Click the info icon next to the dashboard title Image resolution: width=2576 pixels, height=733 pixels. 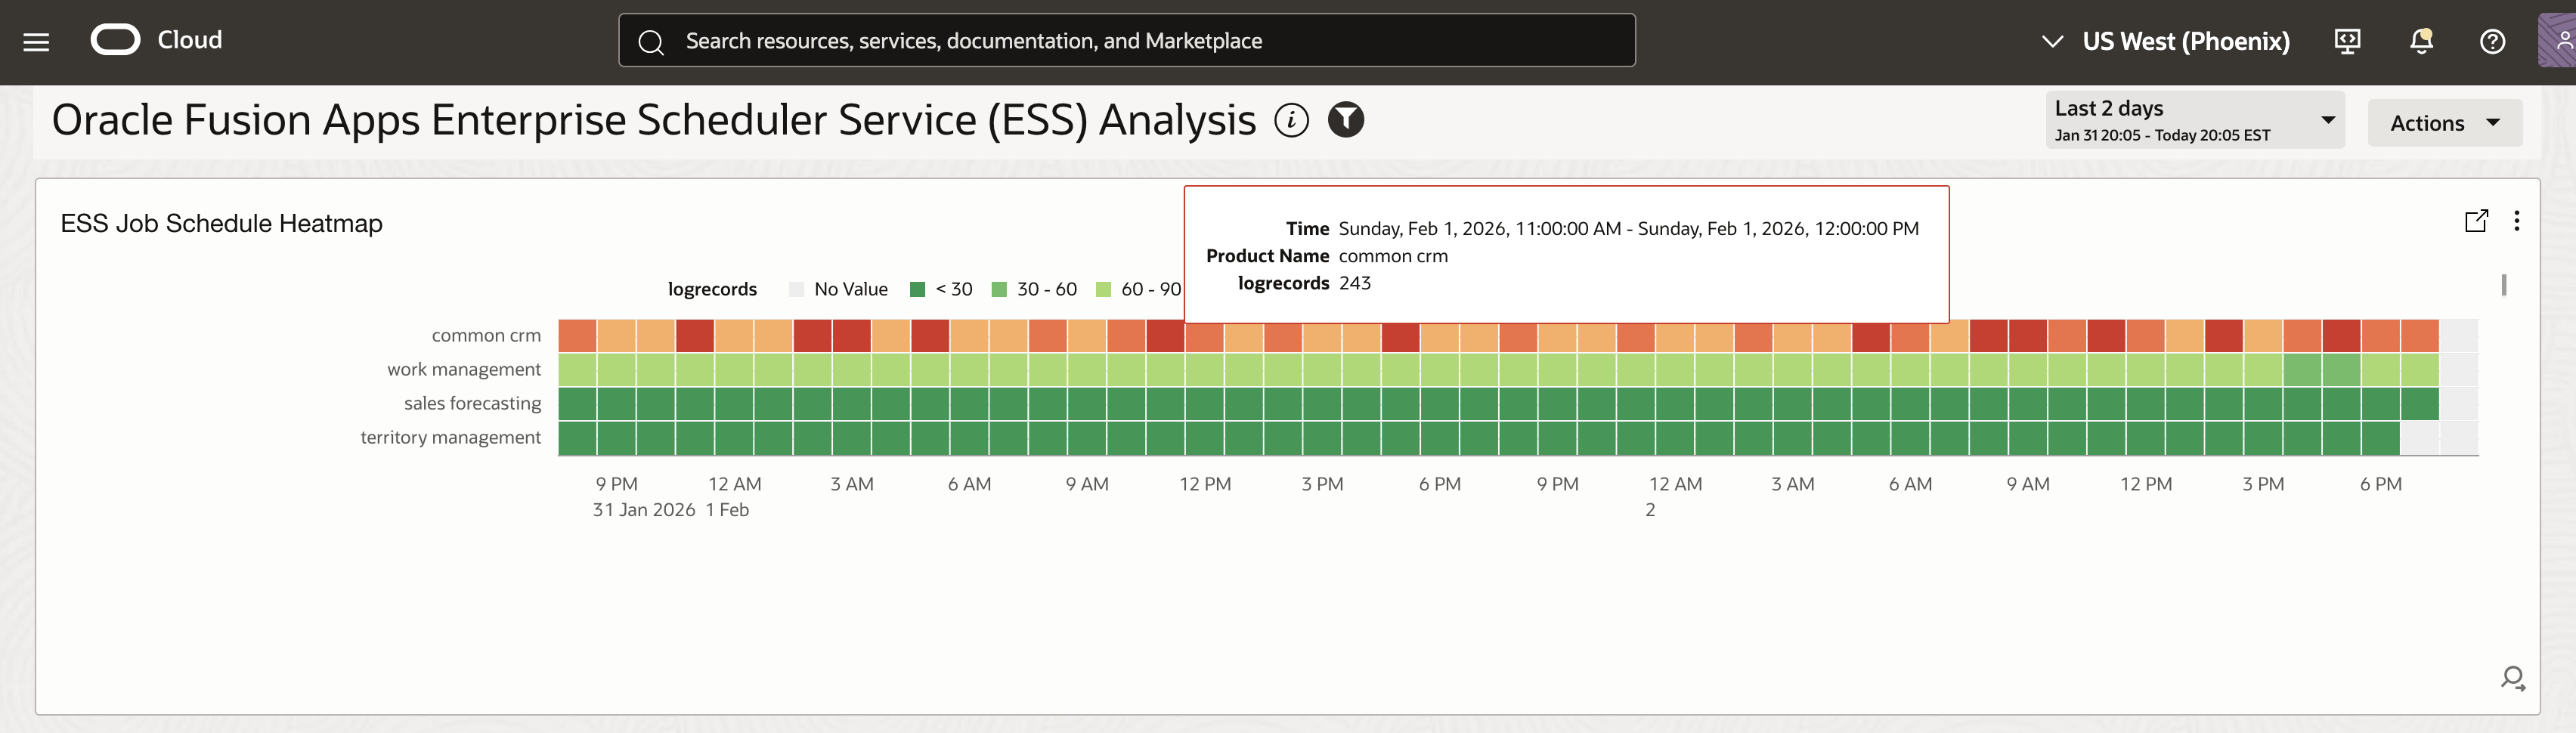click(1291, 121)
